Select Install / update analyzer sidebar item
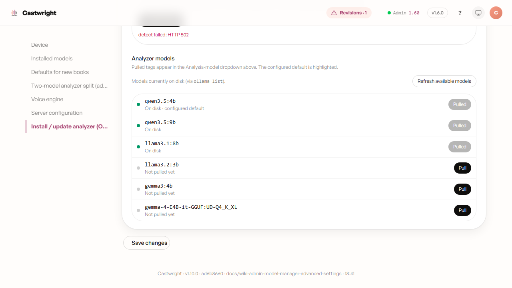The width and height of the screenshot is (512, 288). 69,126
